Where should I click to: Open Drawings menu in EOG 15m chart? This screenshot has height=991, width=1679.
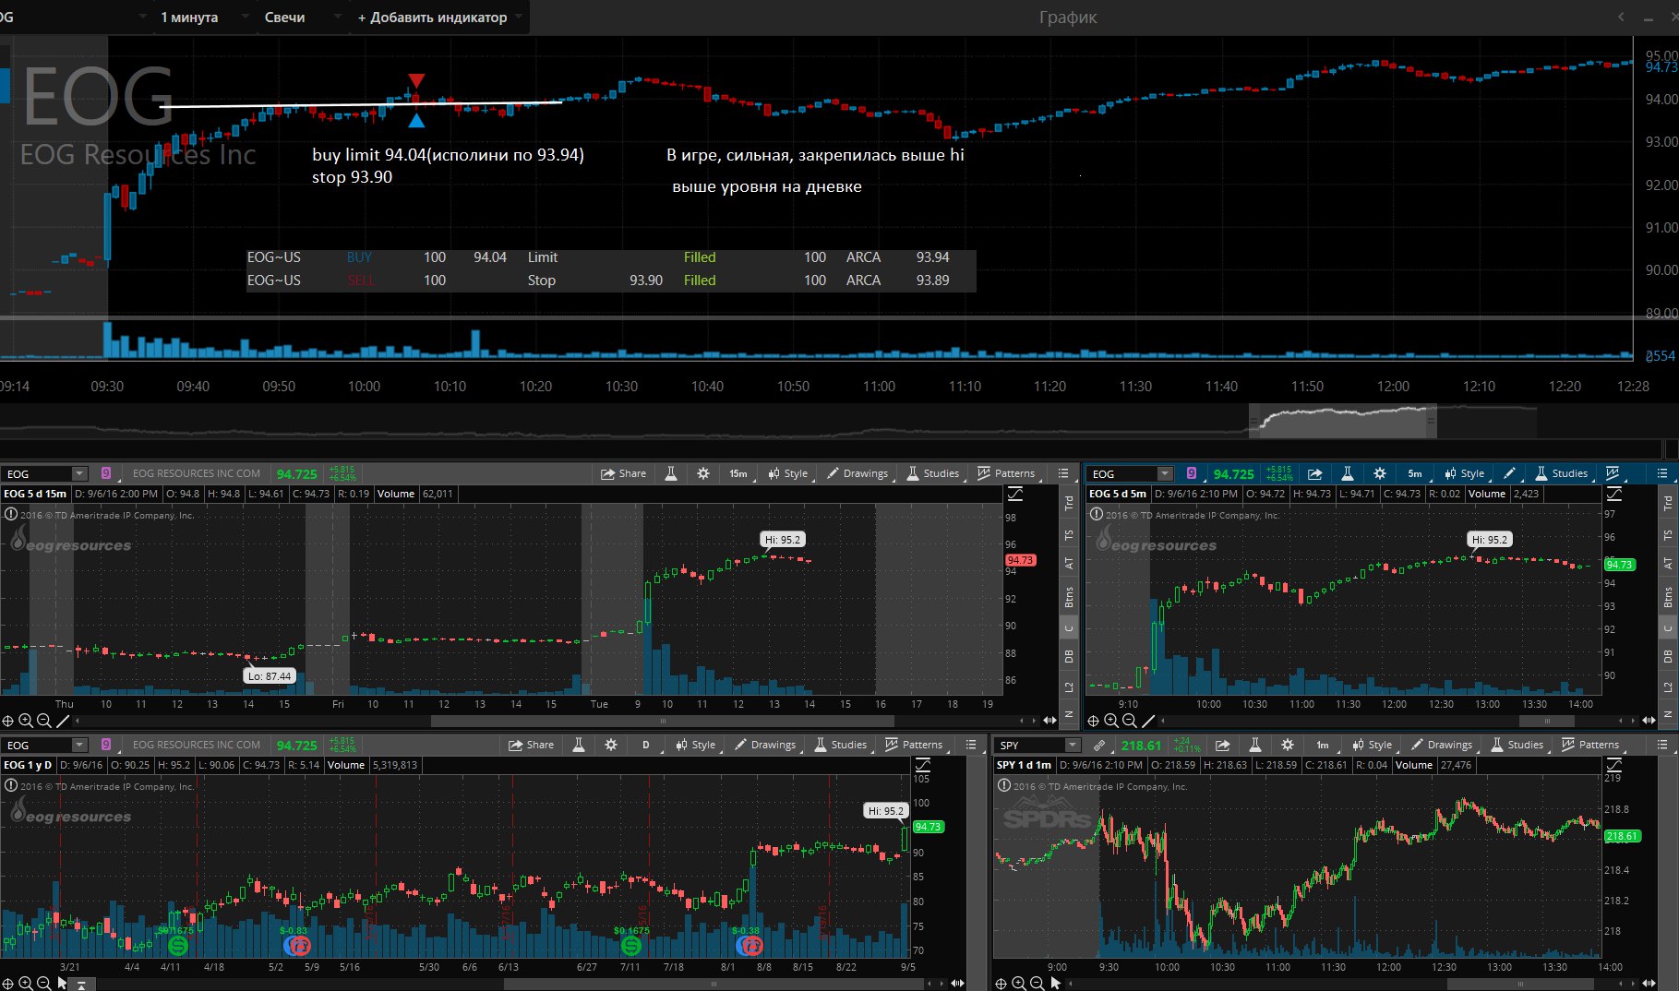[857, 473]
